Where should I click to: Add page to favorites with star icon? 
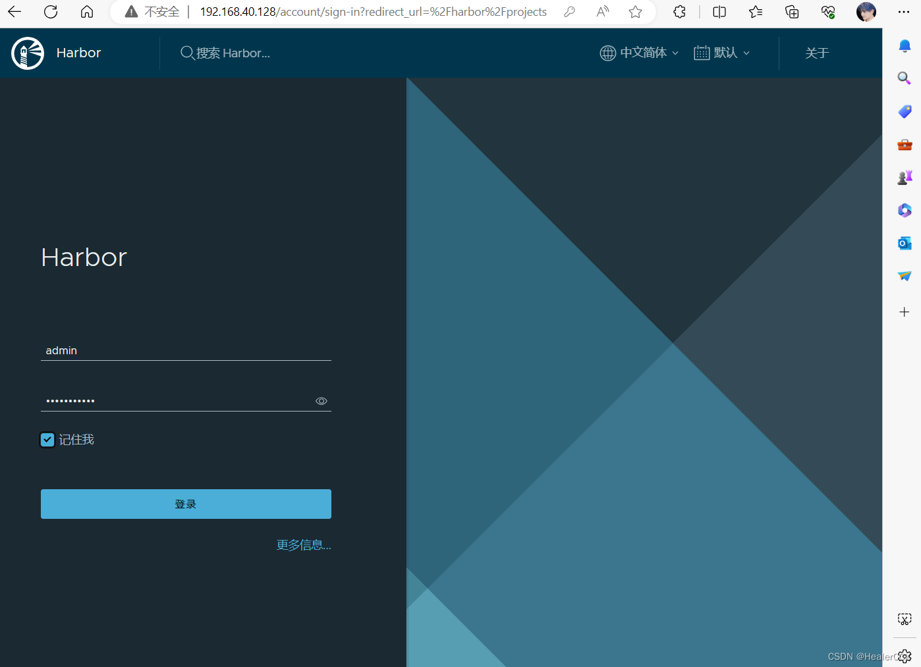635,12
